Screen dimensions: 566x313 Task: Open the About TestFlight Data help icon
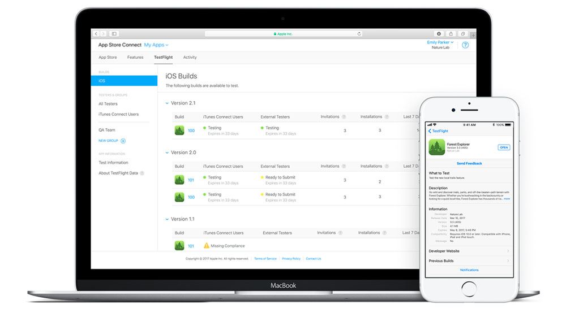coord(142,173)
